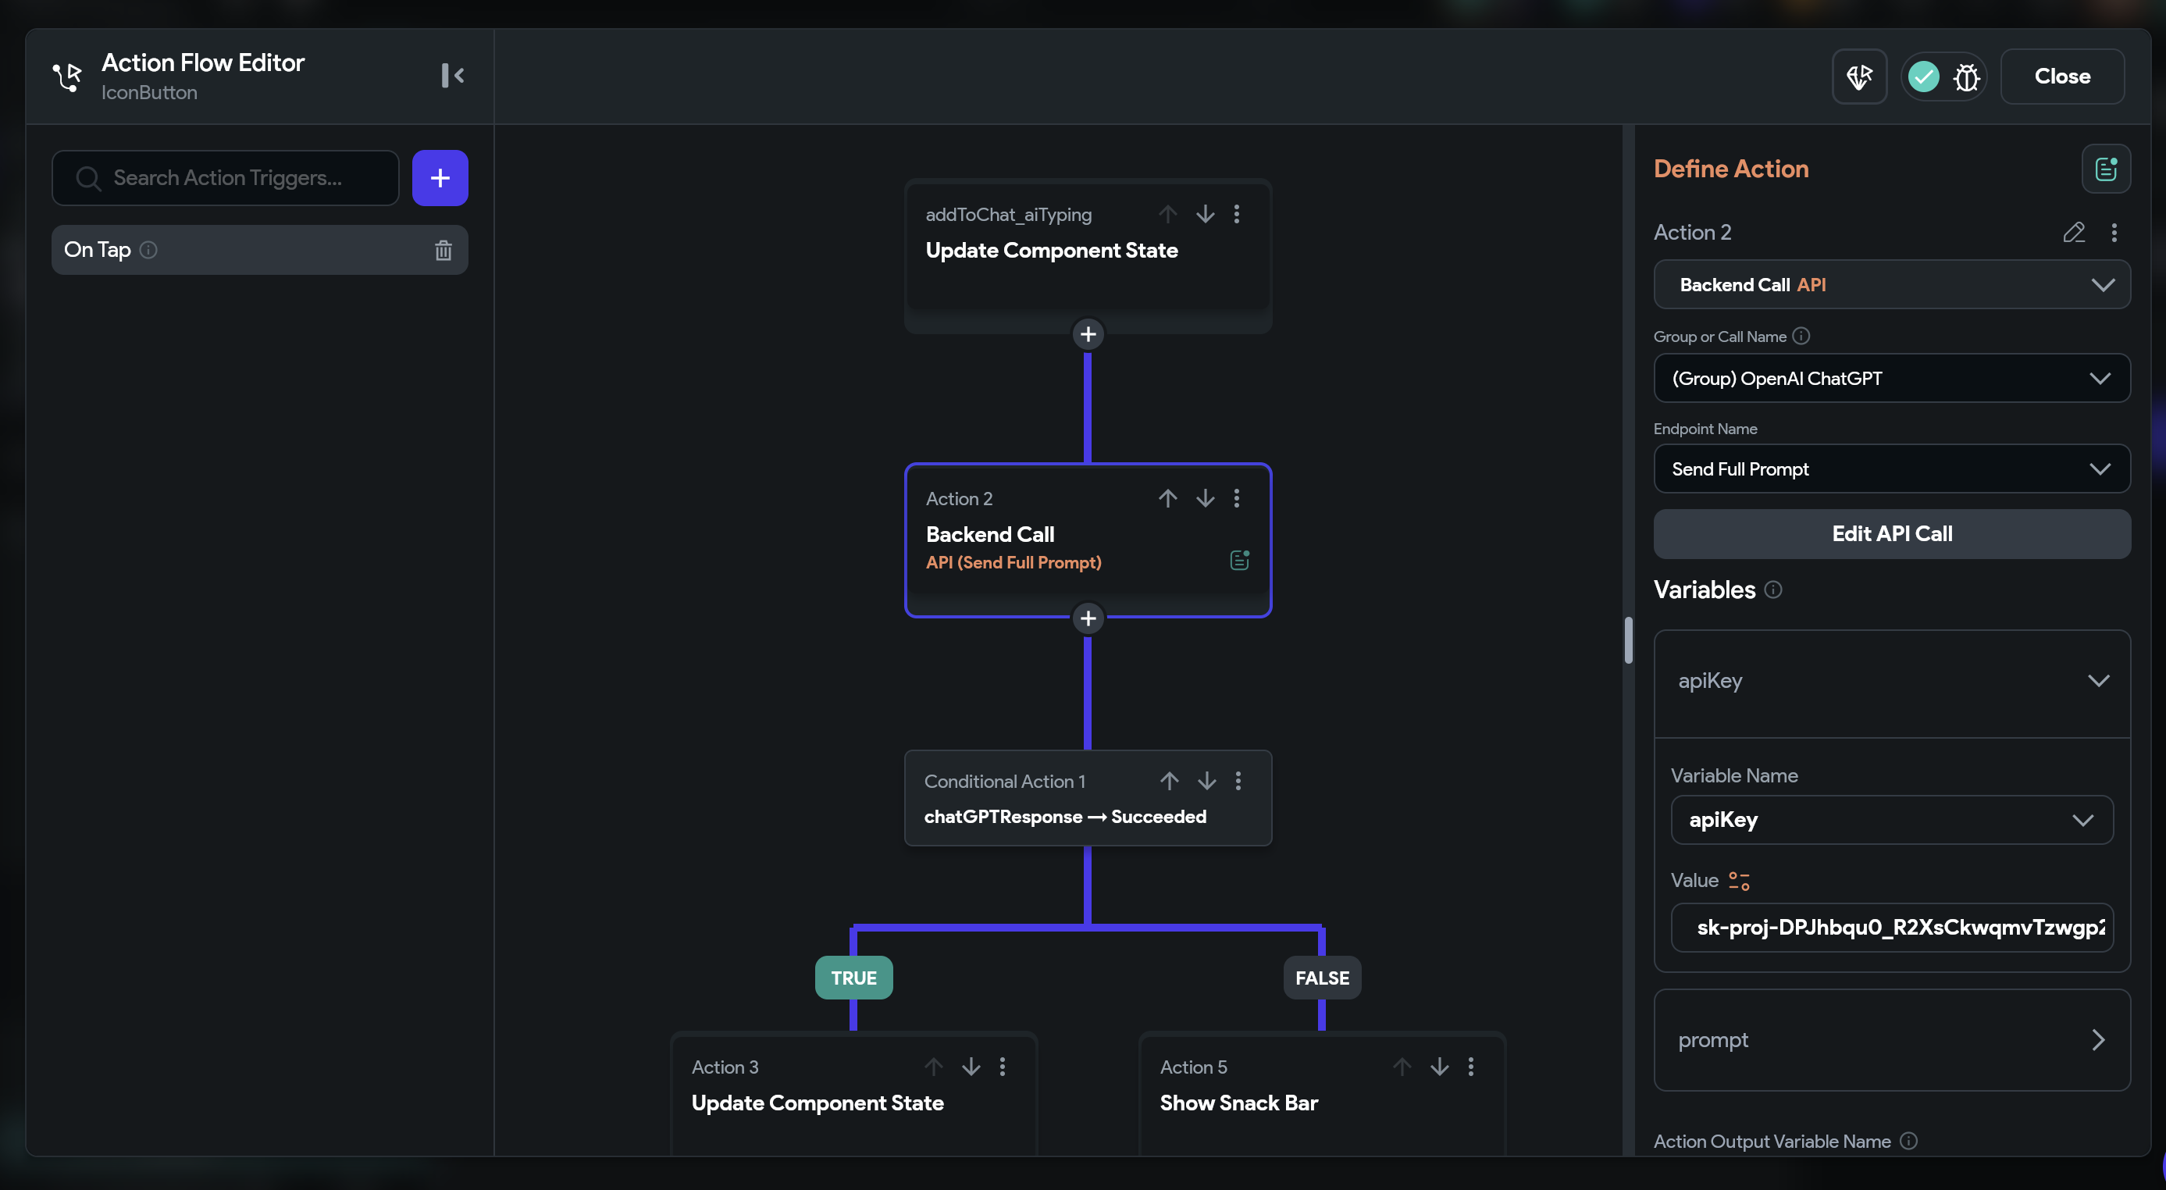2166x1190 pixels.
Task: Add action below Action 2 node
Action: (x=1088, y=618)
